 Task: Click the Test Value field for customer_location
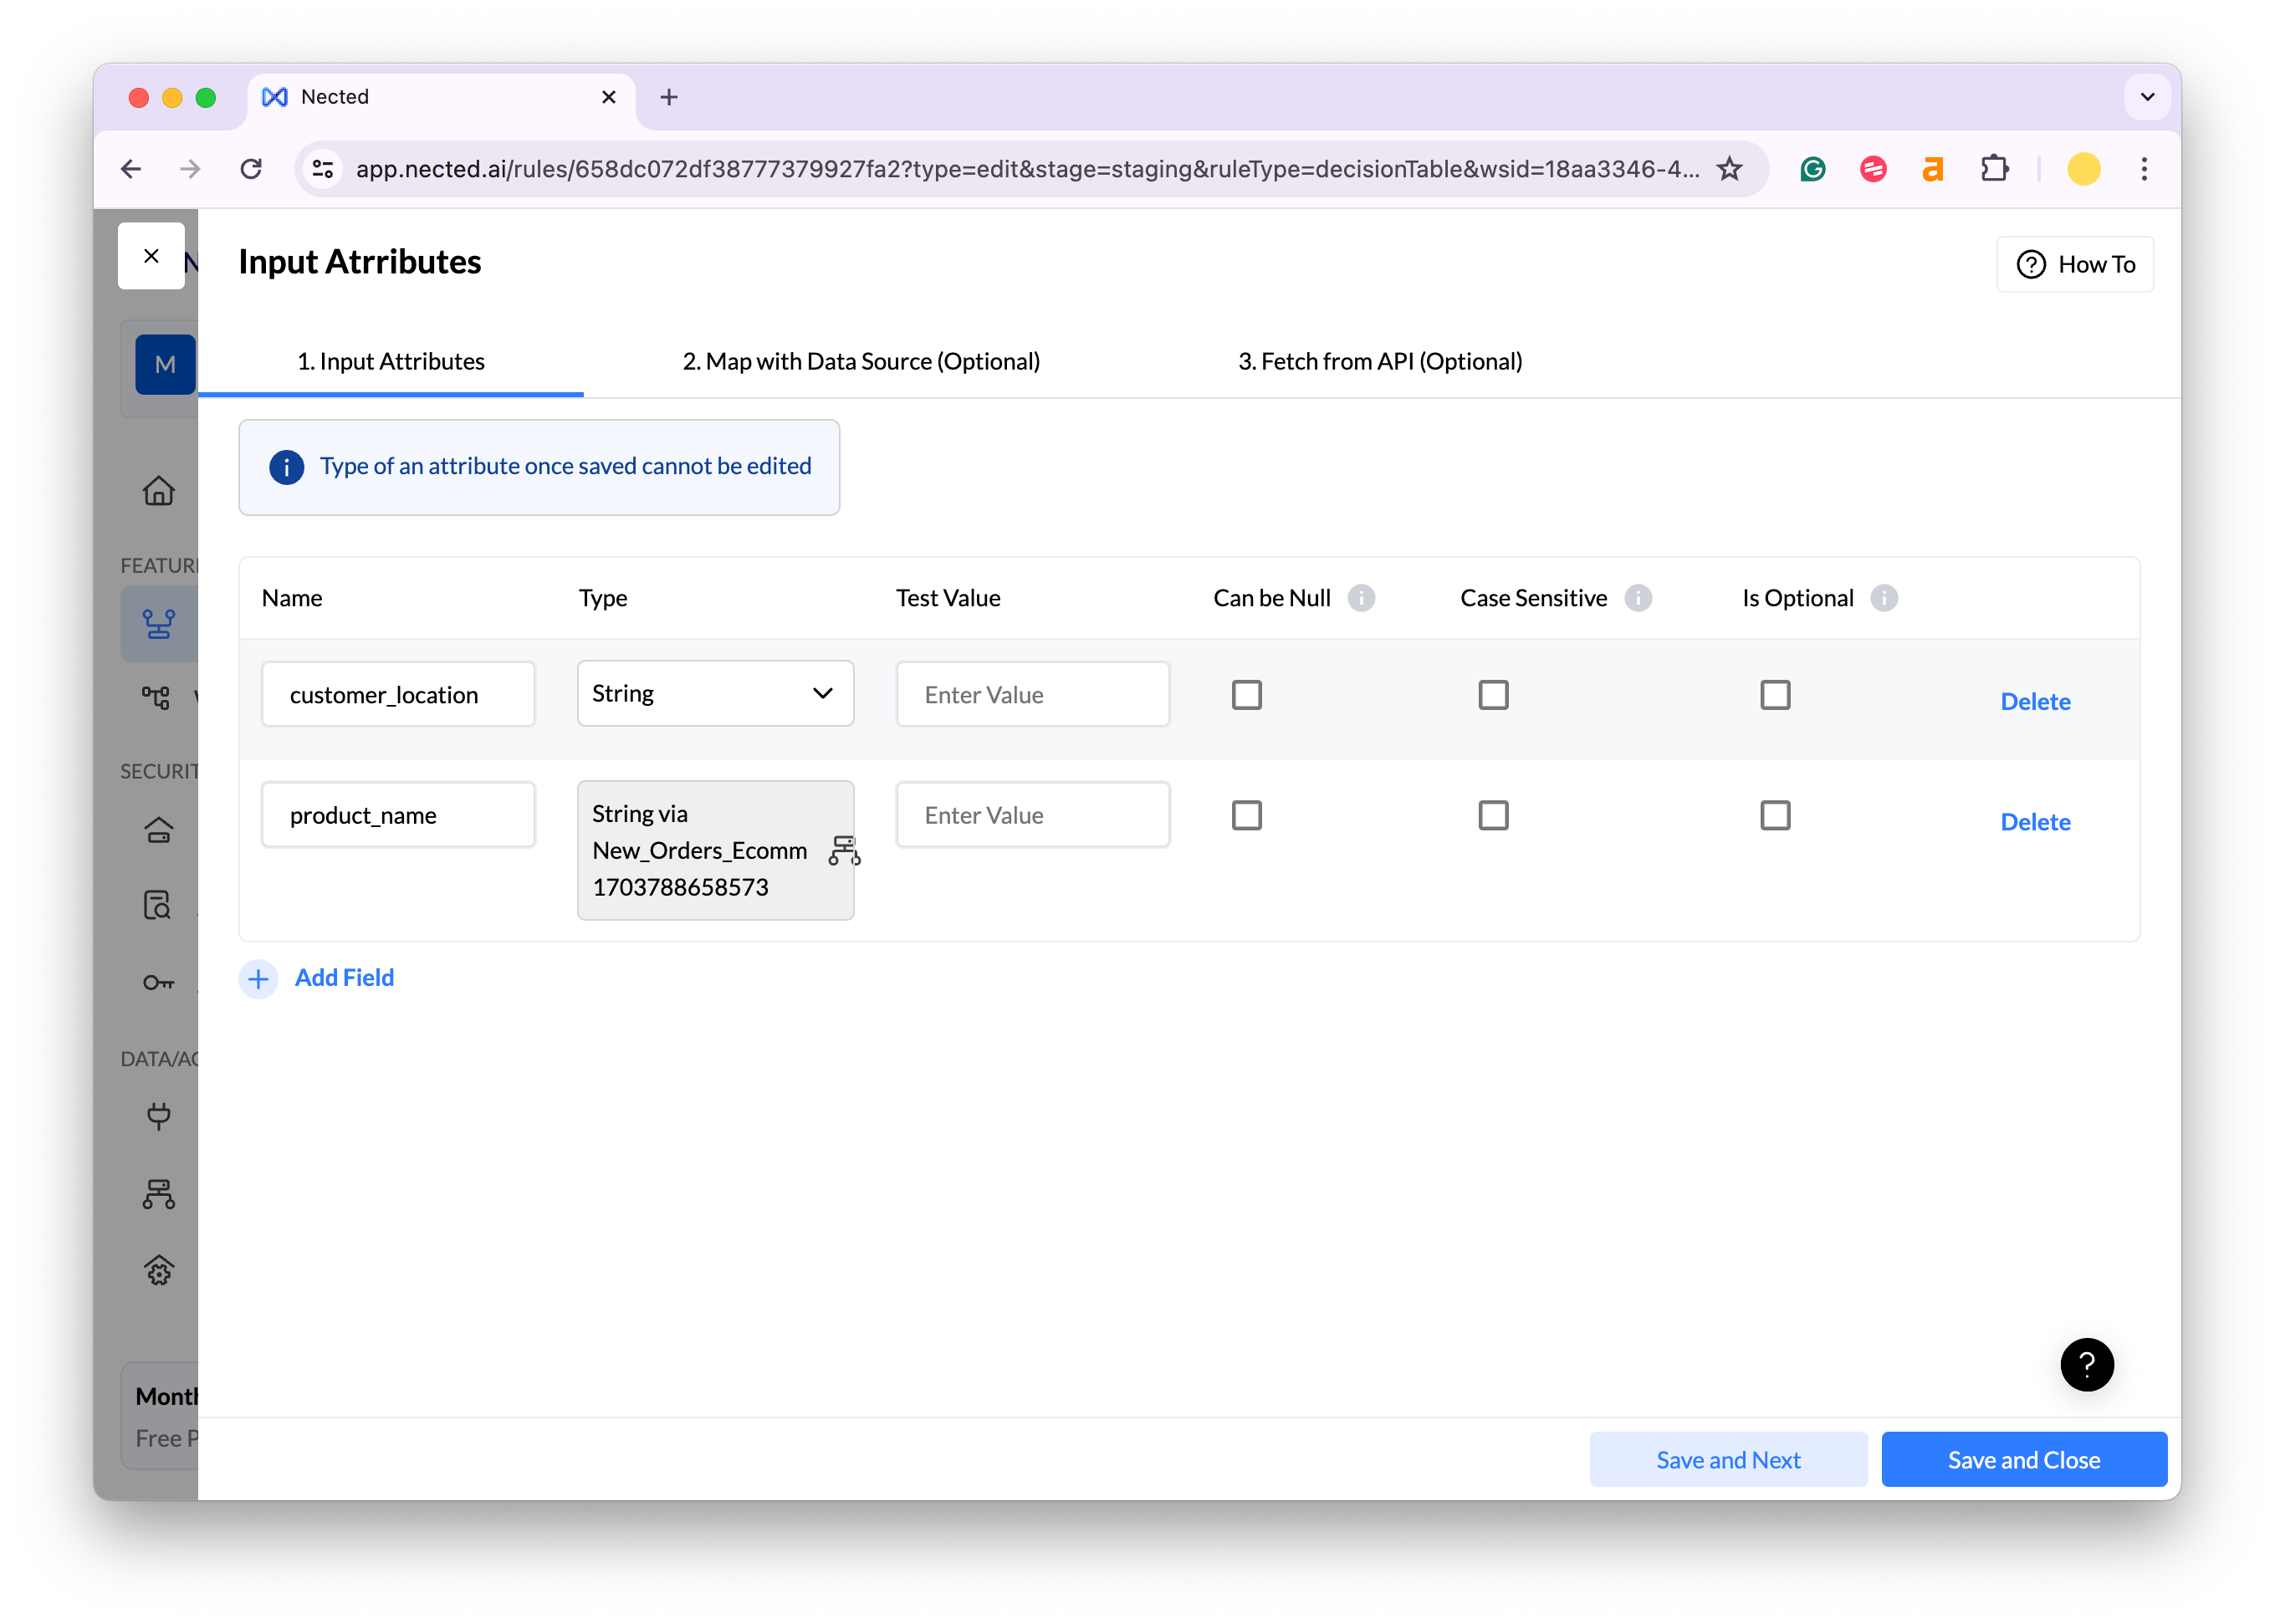1032,695
